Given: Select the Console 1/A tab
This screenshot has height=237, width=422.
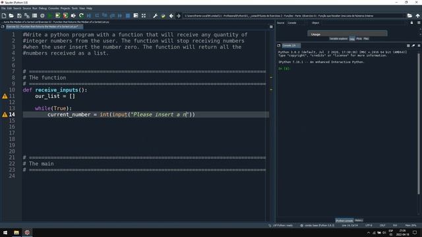Looking at the screenshot, I should [x=291, y=45].
